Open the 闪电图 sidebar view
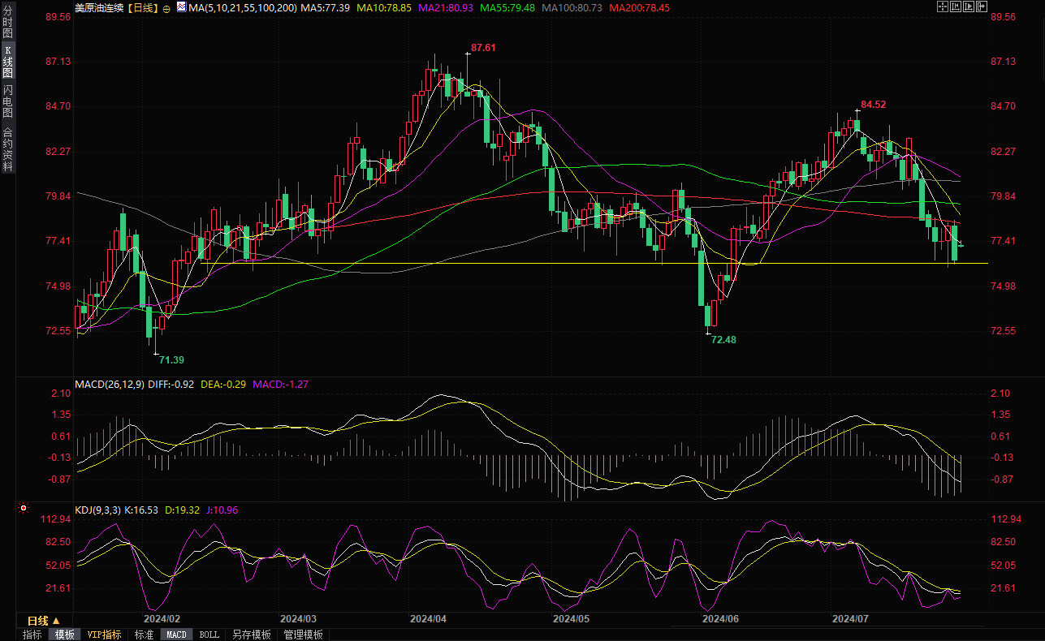This screenshot has height=641, width=1045. tap(7, 101)
